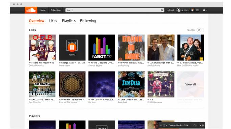Open the messages envelope icon
This screenshot has height=129, width=231.
[197, 10]
